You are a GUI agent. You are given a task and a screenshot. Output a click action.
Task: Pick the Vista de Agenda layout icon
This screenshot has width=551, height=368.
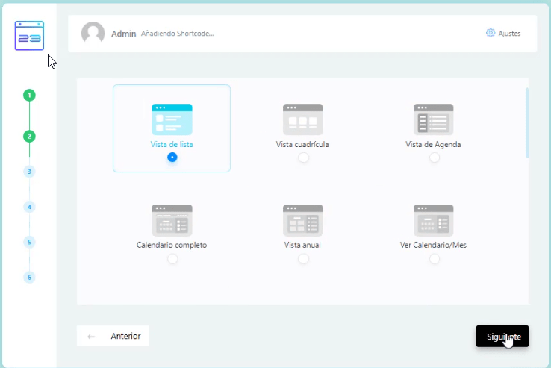[433, 119]
